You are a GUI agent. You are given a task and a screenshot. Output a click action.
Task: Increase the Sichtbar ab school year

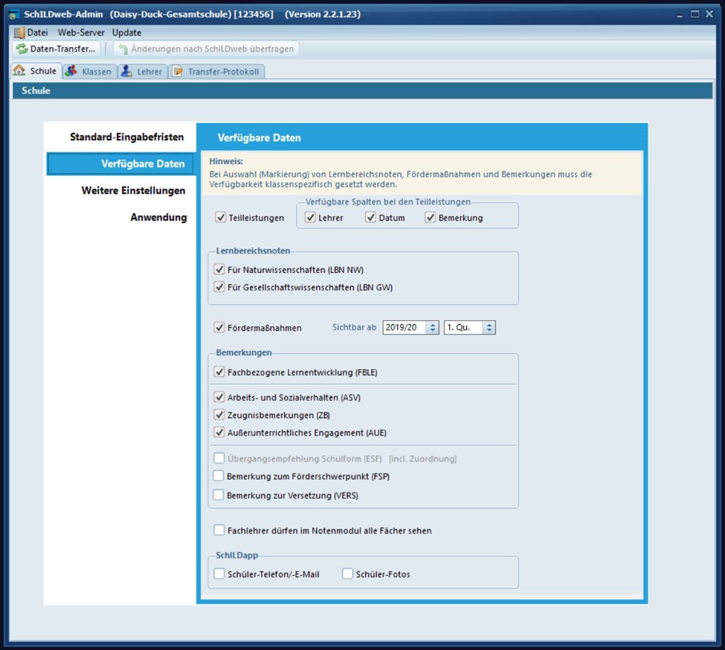(x=433, y=324)
